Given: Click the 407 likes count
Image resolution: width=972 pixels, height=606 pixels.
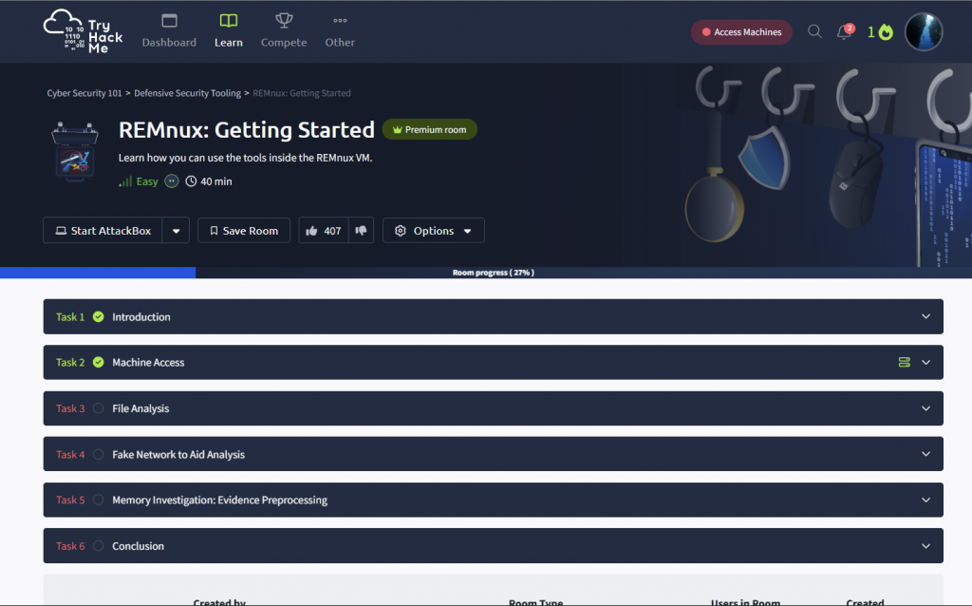Looking at the screenshot, I should click(x=332, y=231).
